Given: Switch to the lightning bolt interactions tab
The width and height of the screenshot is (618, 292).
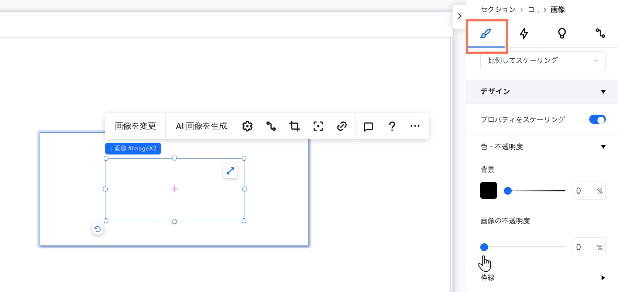Looking at the screenshot, I should 524,34.
